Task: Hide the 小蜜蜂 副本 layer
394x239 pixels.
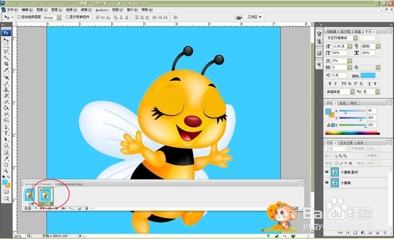Action: (x=327, y=172)
